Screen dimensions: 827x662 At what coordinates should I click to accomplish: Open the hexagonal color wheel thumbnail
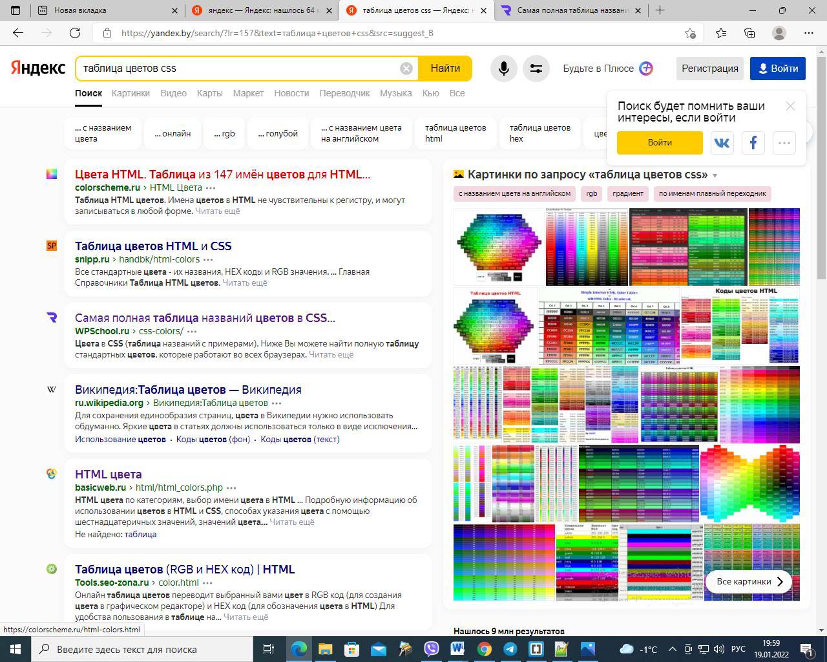(498, 246)
